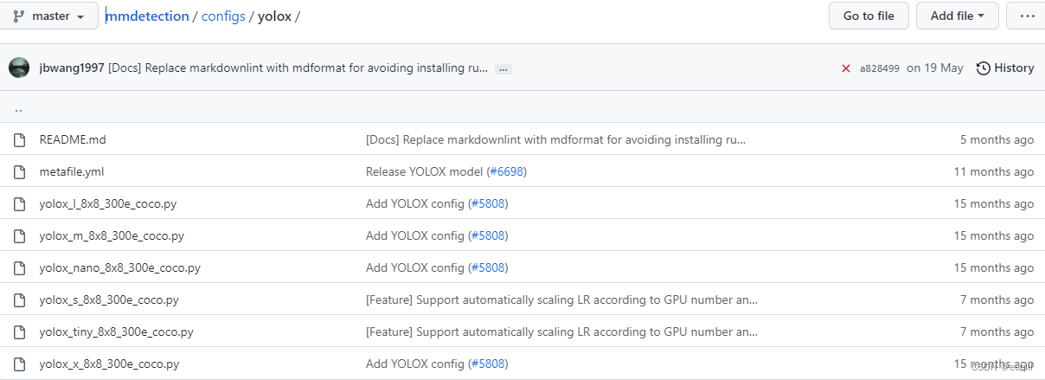Open the a828499 commit hash link
1045x380 pixels.
point(880,68)
